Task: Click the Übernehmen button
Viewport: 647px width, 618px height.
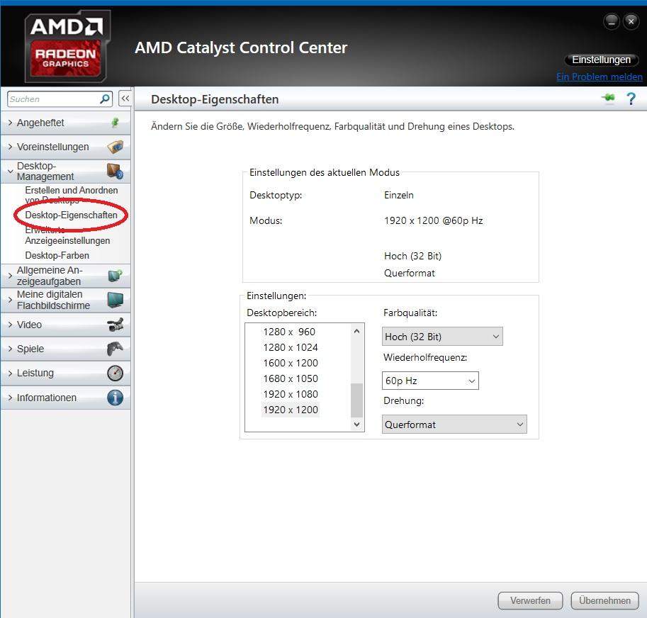Action: pos(604,600)
